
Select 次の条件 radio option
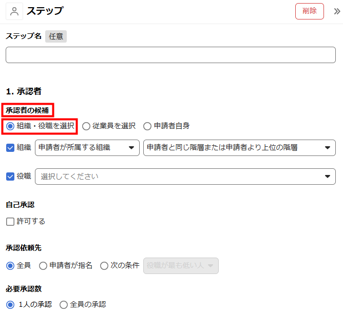tap(104, 266)
